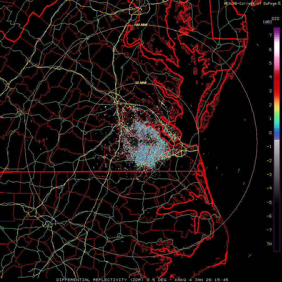This screenshot has width=282, height=282.
Task: Click the 50 NMI range ring label
Action: coord(141,83)
